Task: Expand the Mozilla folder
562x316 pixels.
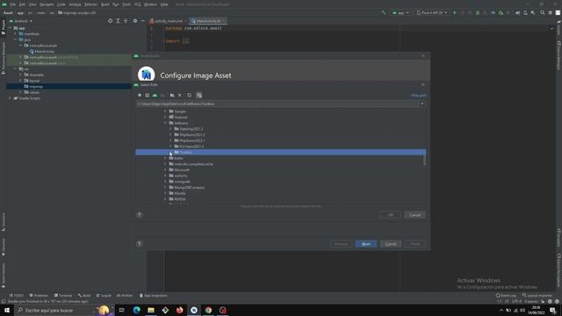Action: pos(165,193)
